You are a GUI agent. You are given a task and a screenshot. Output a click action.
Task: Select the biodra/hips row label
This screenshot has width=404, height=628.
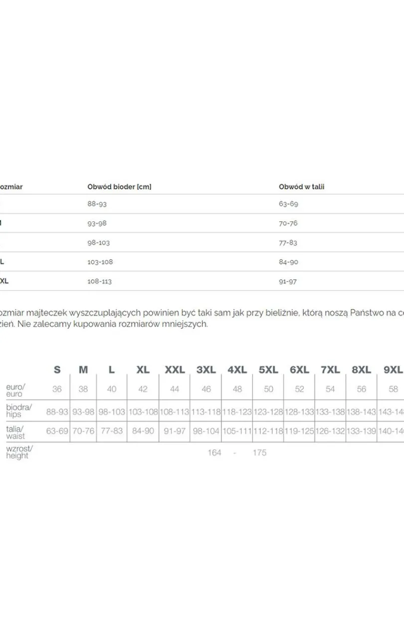(x=19, y=411)
